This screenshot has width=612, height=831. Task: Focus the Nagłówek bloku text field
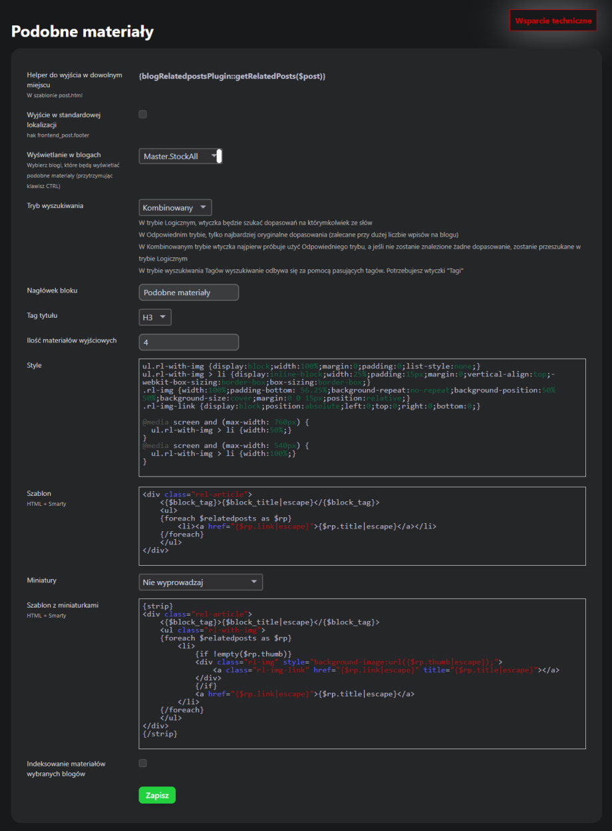click(189, 293)
